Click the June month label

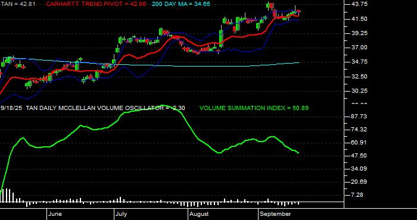point(55,214)
